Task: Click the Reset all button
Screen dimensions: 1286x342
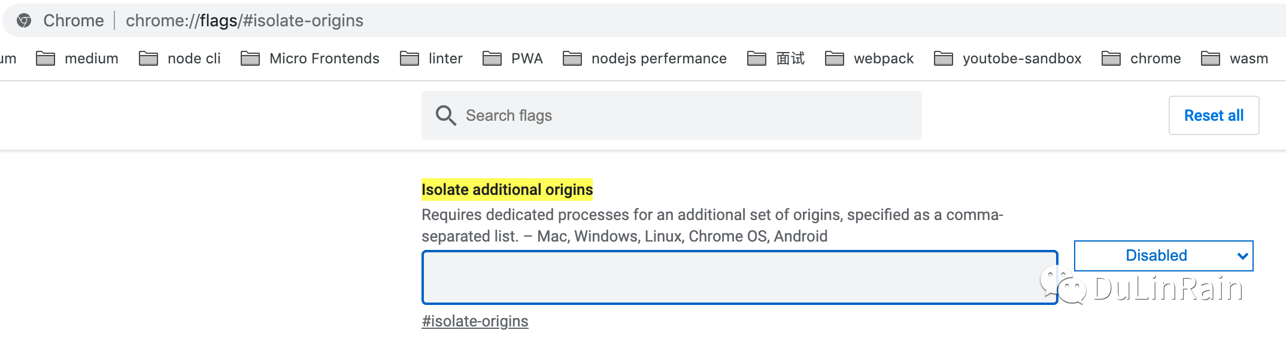Action: click(x=1214, y=115)
